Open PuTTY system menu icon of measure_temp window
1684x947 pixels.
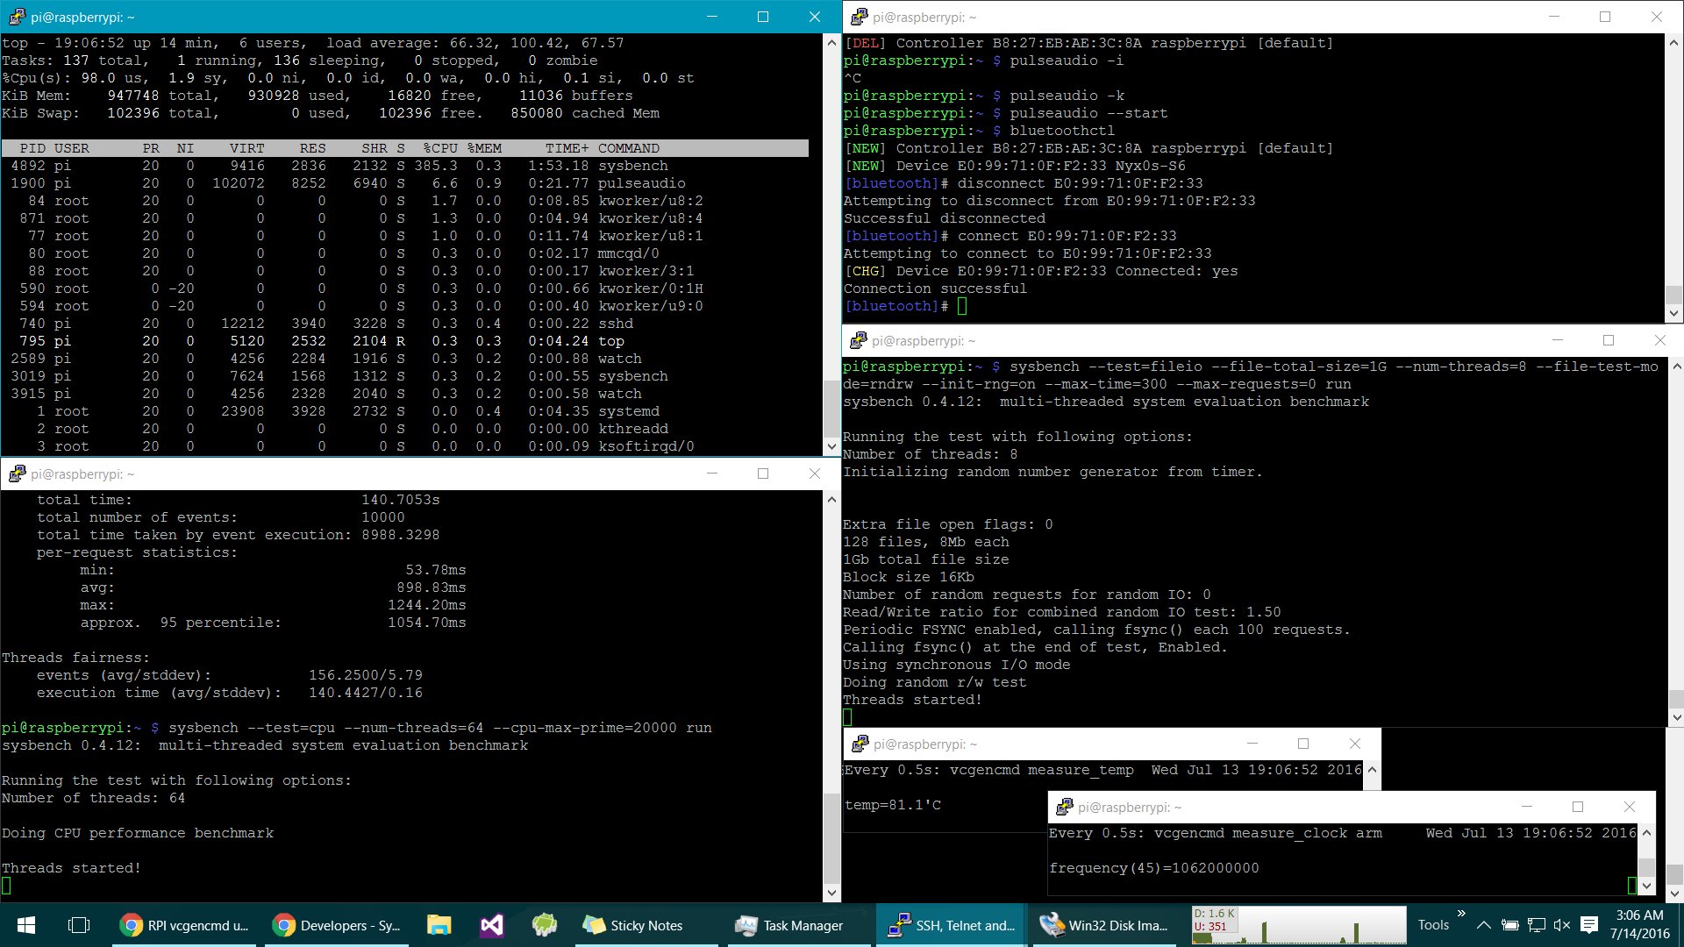tap(859, 744)
